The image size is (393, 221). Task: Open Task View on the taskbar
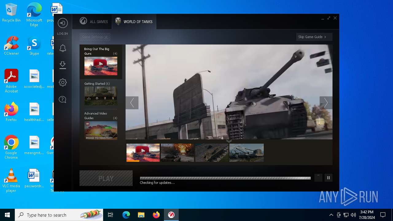coord(111,215)
